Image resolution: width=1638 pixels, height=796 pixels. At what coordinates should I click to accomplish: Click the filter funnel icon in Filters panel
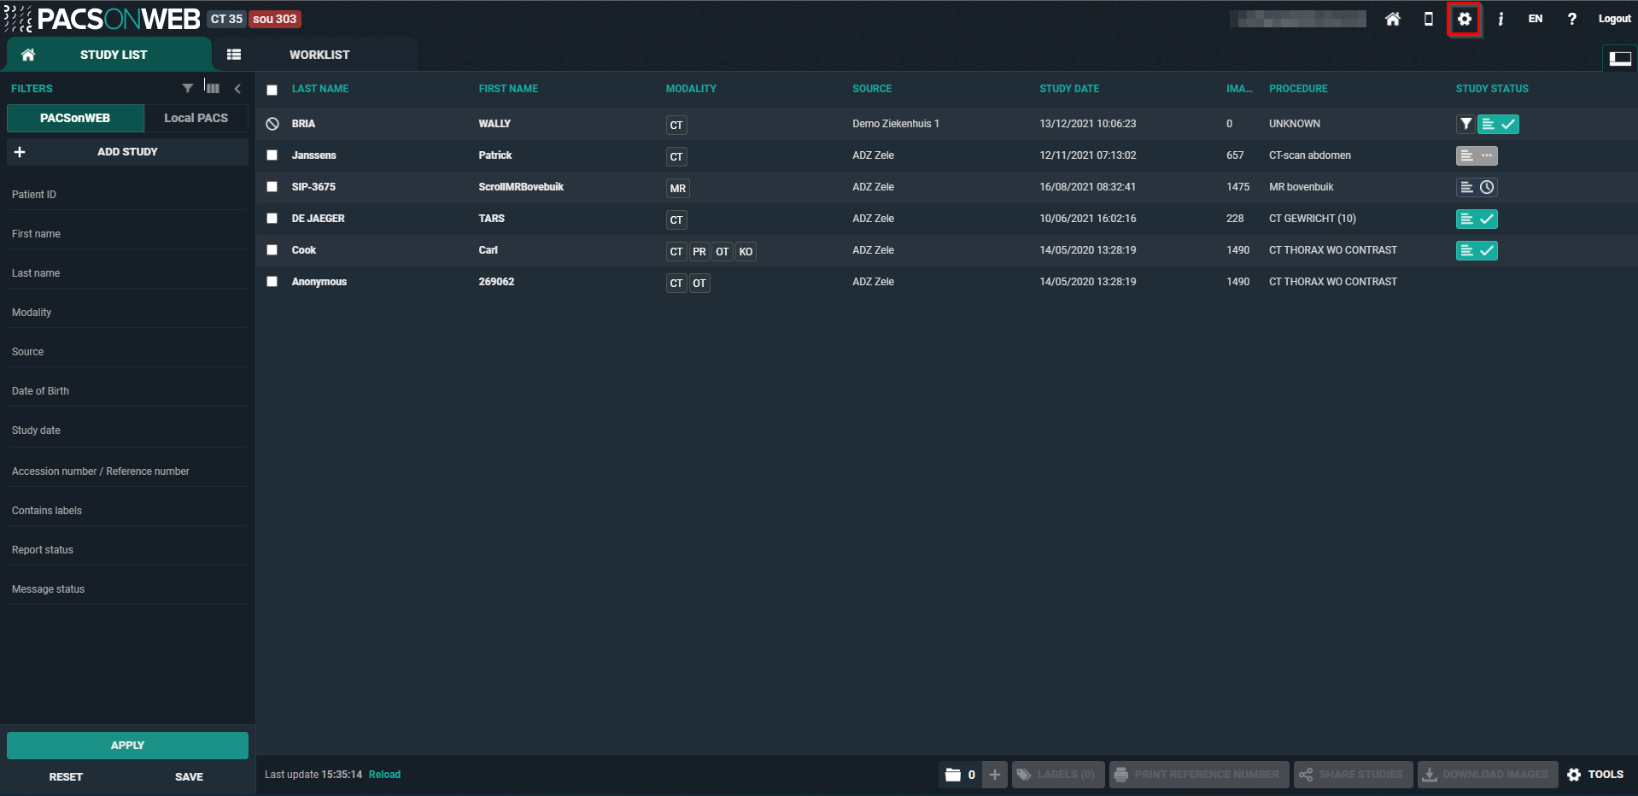188,89
